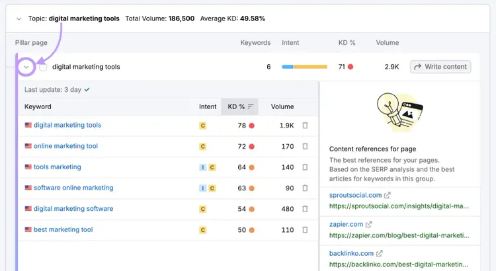Tick the digital marketing tools pillar checkbox
496x271 pixels.
coord(43,67)
